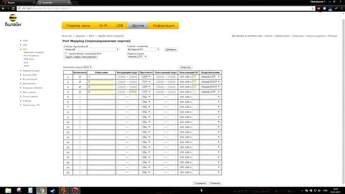Open the notepad document taskbar icon

coord(30,190)
